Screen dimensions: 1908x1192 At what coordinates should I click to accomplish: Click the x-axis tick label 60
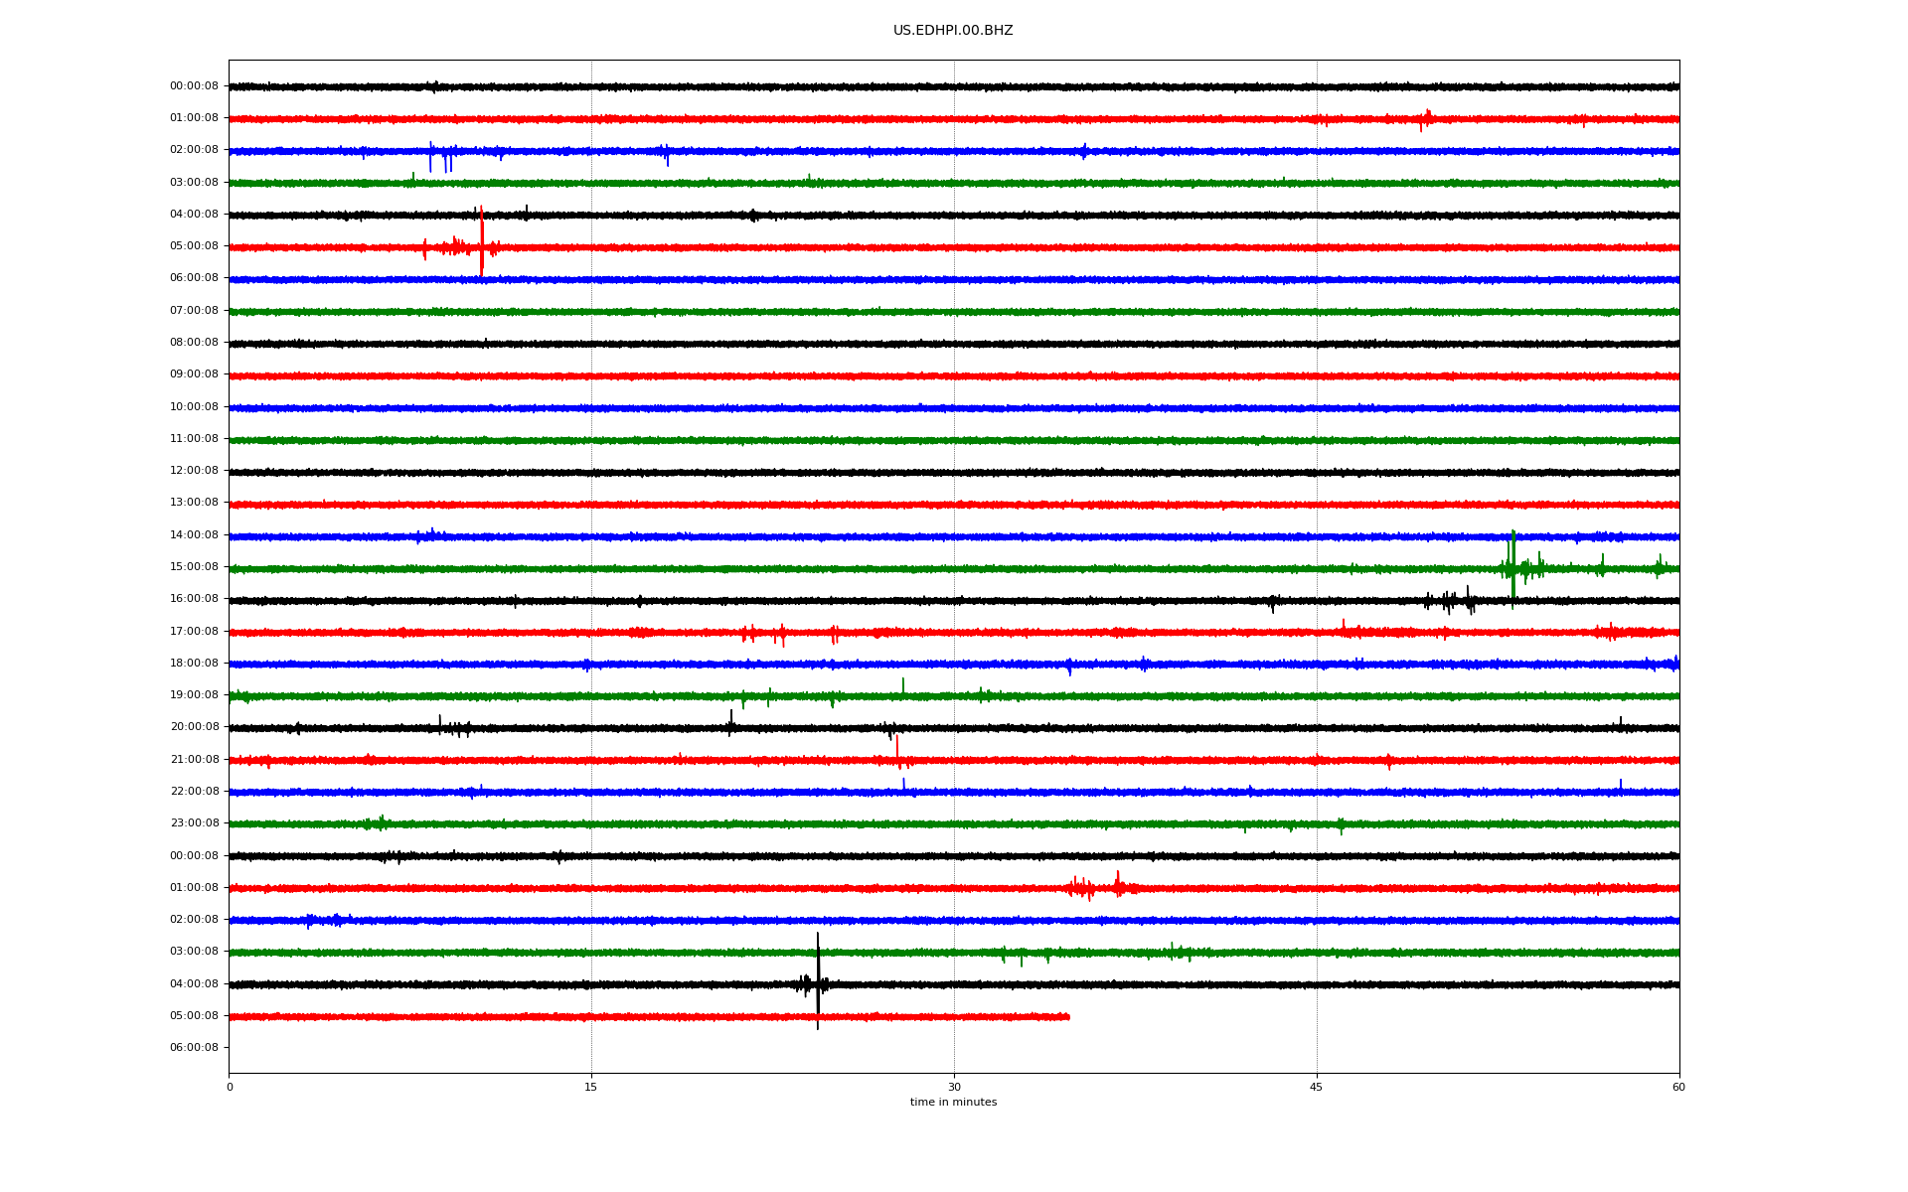tap(1678, 1087)
